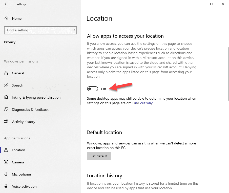Click the back arrow at top left
Screen dimensions: 229x193
[6, 4]
